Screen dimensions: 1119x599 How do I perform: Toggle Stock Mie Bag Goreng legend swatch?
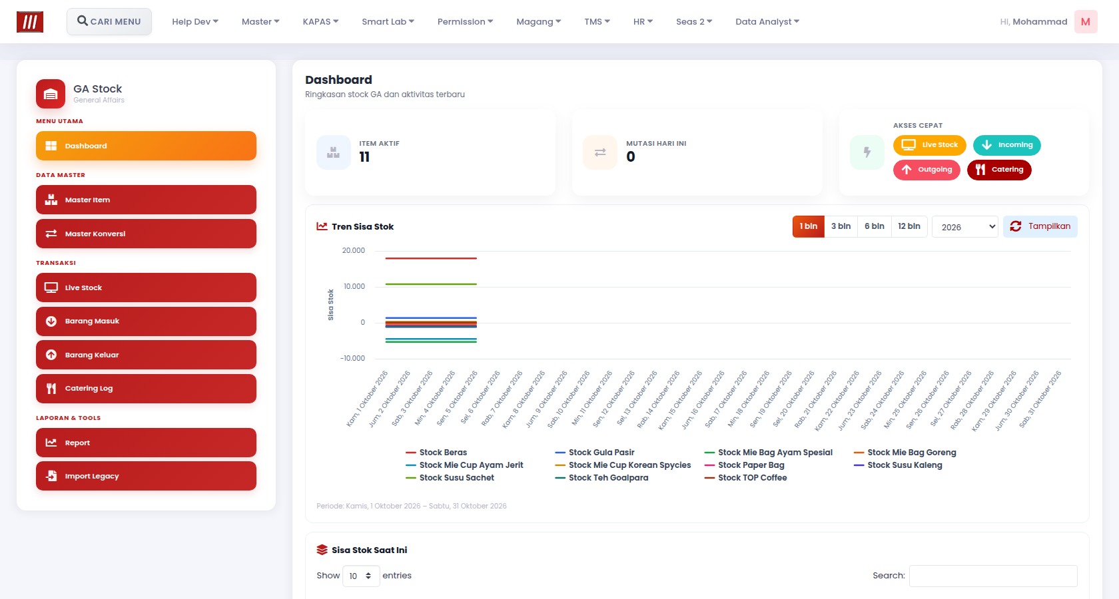tap(859, 453)
